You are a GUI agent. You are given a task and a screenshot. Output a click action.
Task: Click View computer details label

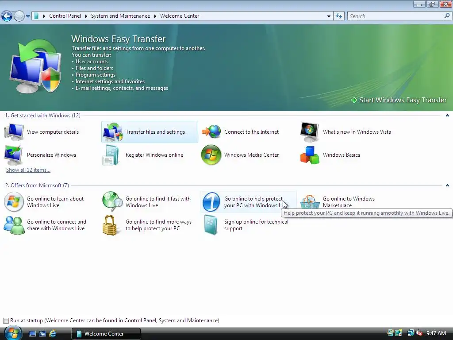53,132
